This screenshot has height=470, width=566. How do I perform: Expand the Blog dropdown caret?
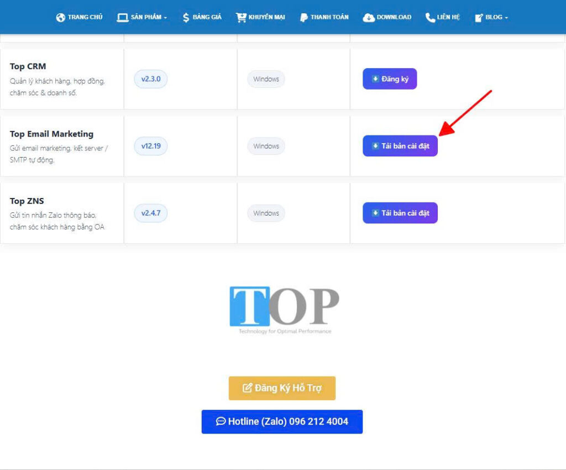506,18
